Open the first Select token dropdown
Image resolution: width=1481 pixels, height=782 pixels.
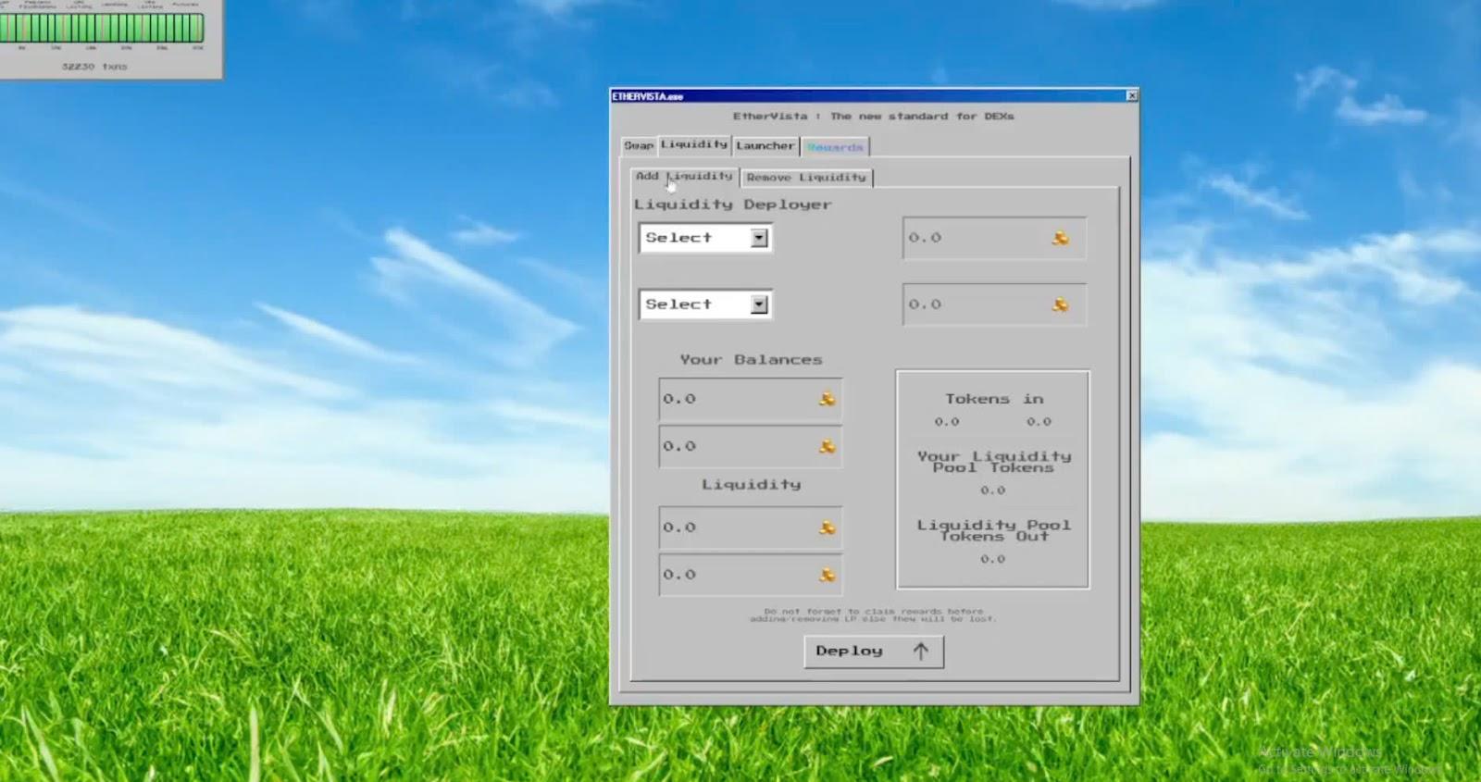click(x=705, y=238)
